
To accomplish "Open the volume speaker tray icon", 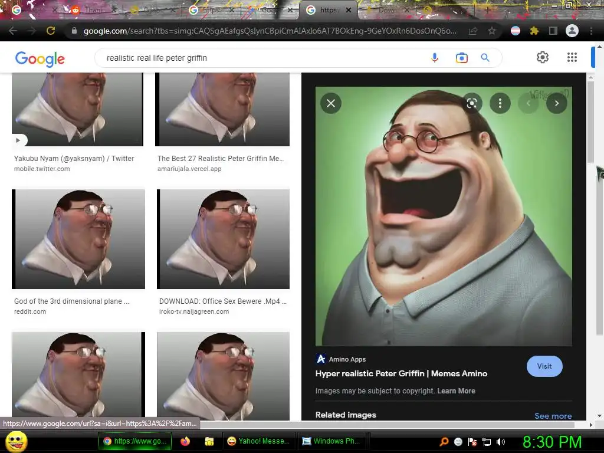I will (501, 442).
